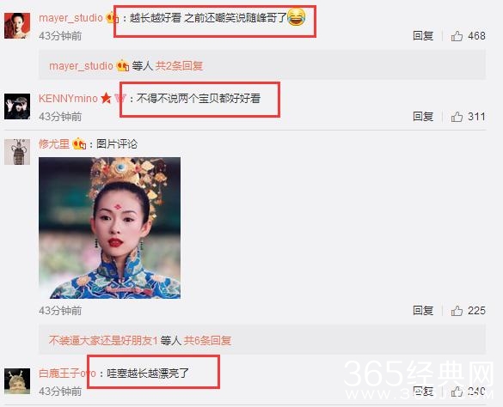503x407 pixels.
Task: Open the KENNYmino username link
Action: coord(68,99)
